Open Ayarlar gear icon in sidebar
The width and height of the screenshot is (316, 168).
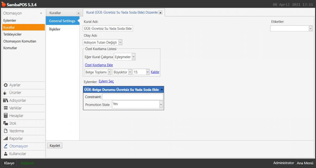coord(6,85)
